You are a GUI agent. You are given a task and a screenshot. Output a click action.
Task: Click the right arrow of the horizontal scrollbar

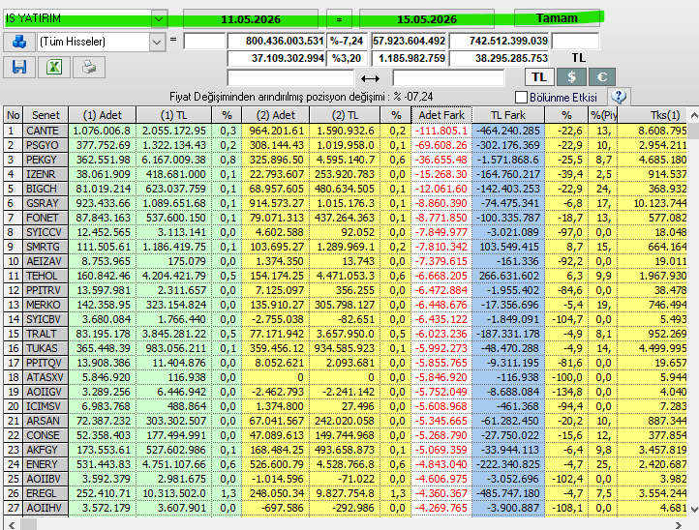(678, 525)
